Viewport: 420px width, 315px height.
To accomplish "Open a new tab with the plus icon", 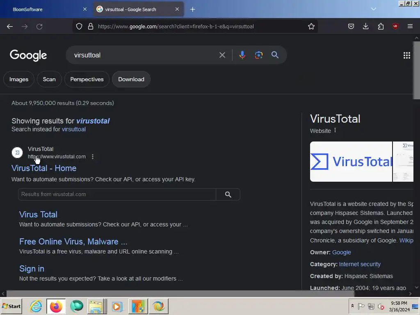I will coord(193,9).
